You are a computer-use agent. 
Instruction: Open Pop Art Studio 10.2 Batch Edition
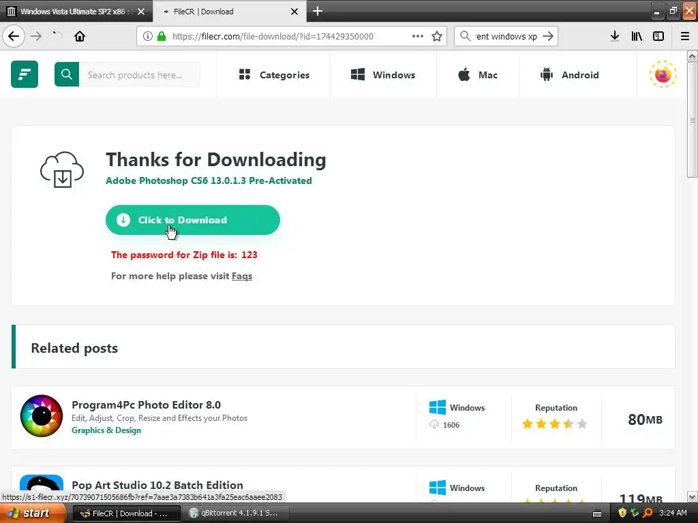[157, 485]
